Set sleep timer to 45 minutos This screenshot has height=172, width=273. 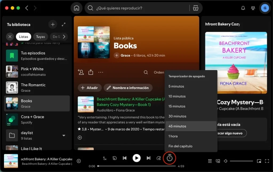pos(191,126)
